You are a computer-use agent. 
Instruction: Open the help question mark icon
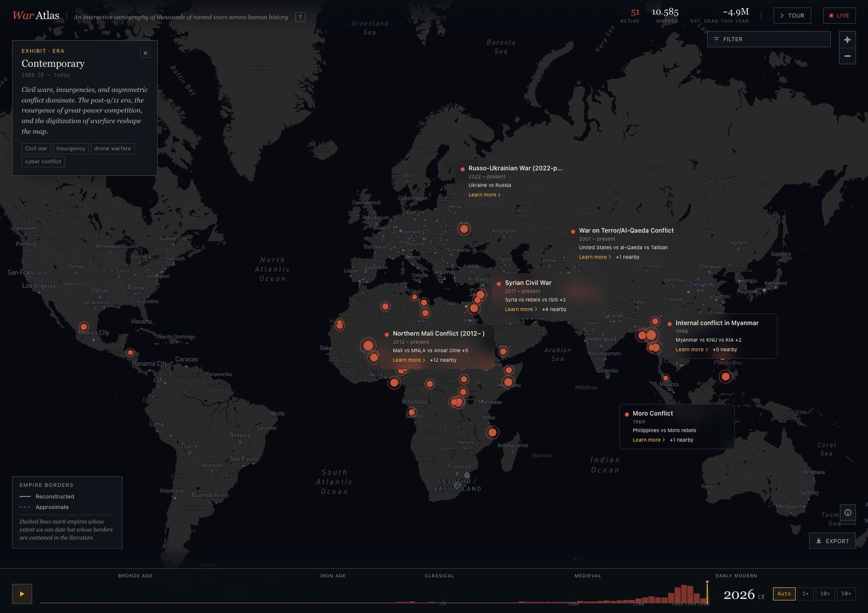point(300,17)
